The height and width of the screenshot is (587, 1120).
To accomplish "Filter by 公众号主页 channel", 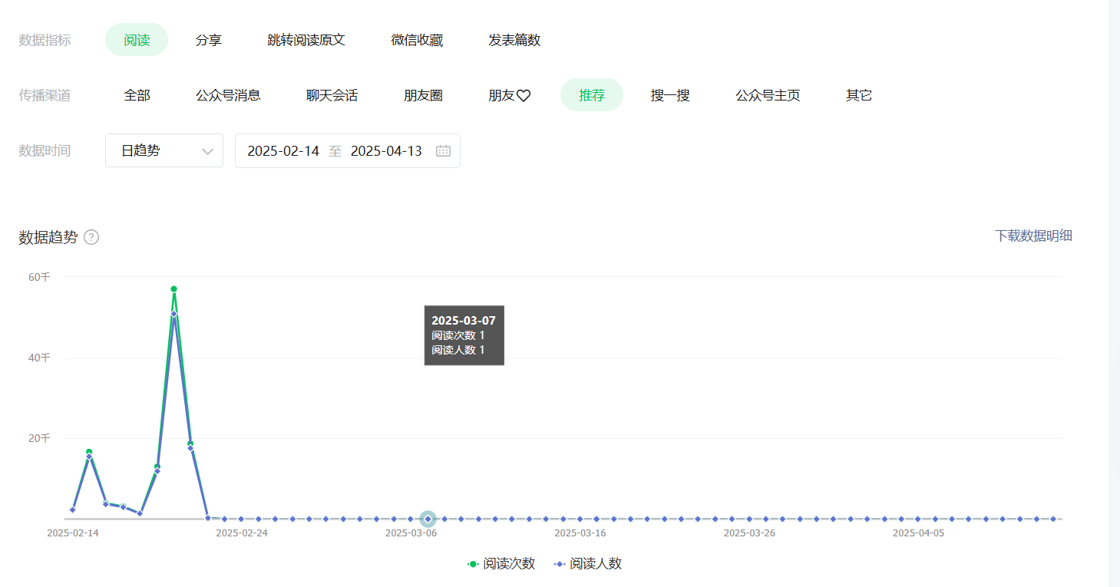I will coord(768,95).
